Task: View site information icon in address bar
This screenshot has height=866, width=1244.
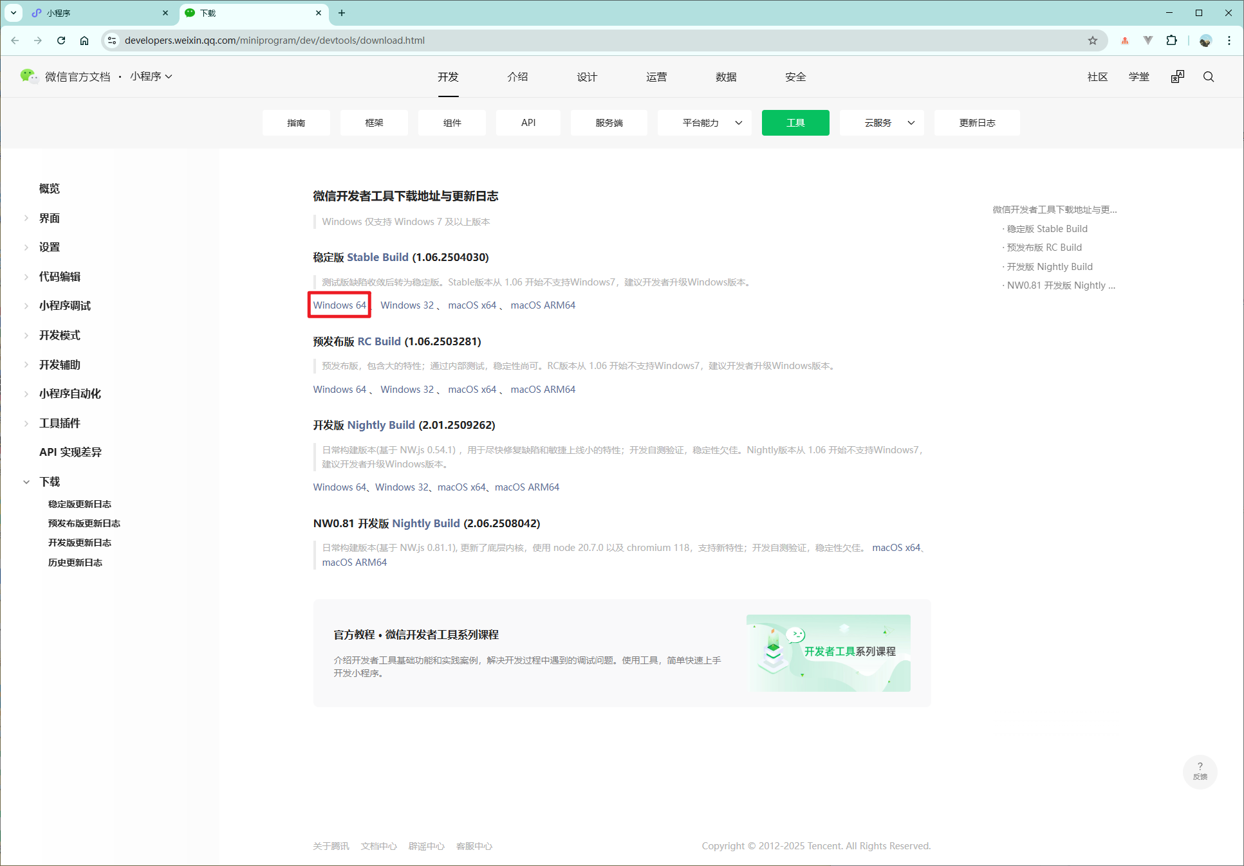Action: (111, 41)
